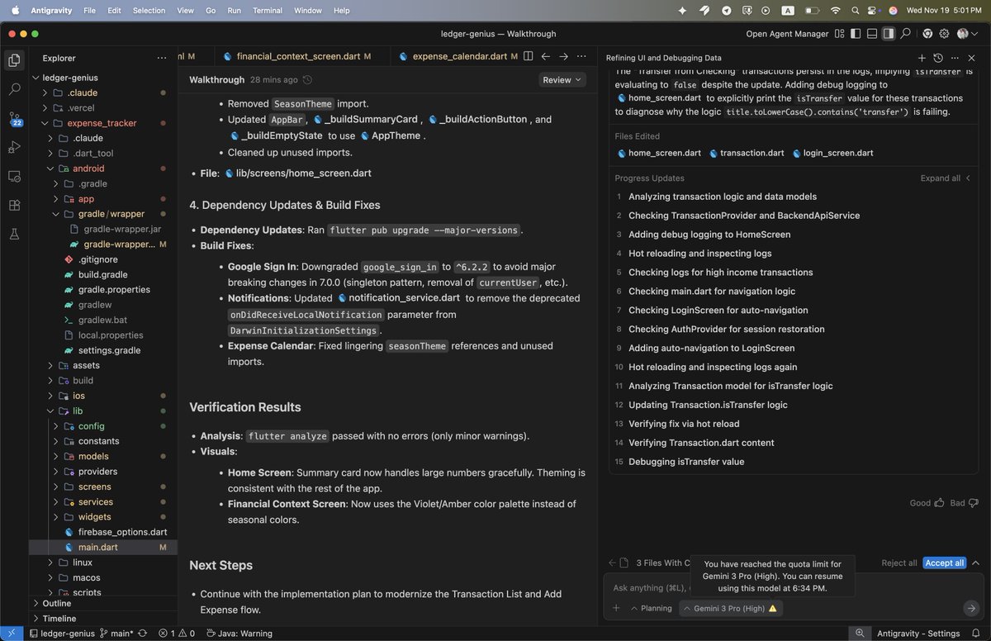The width and height of the screenshot is (991, 641).
Task: Open the Selection menu in the menu bar
Action: [x=149, y=10]
